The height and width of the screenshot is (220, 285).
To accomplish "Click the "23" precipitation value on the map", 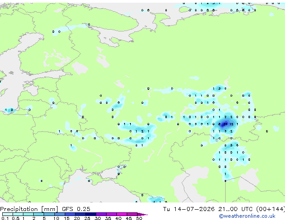I will (225, 124).
